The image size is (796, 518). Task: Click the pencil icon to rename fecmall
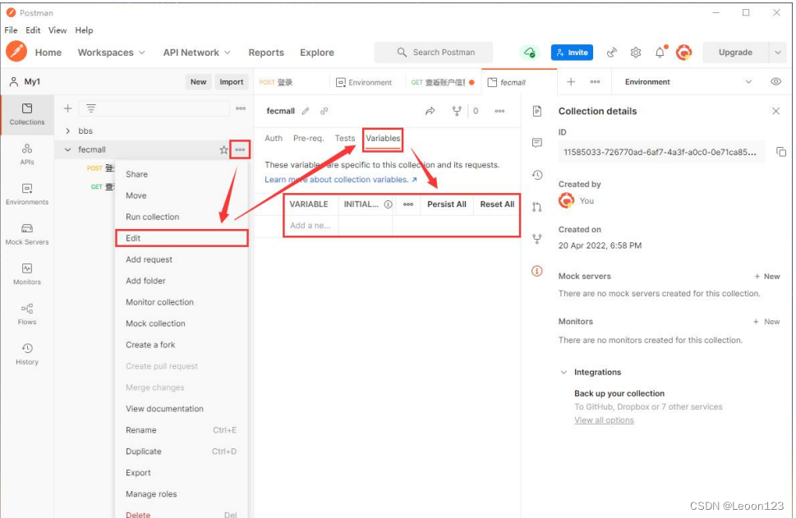[306, 111]
